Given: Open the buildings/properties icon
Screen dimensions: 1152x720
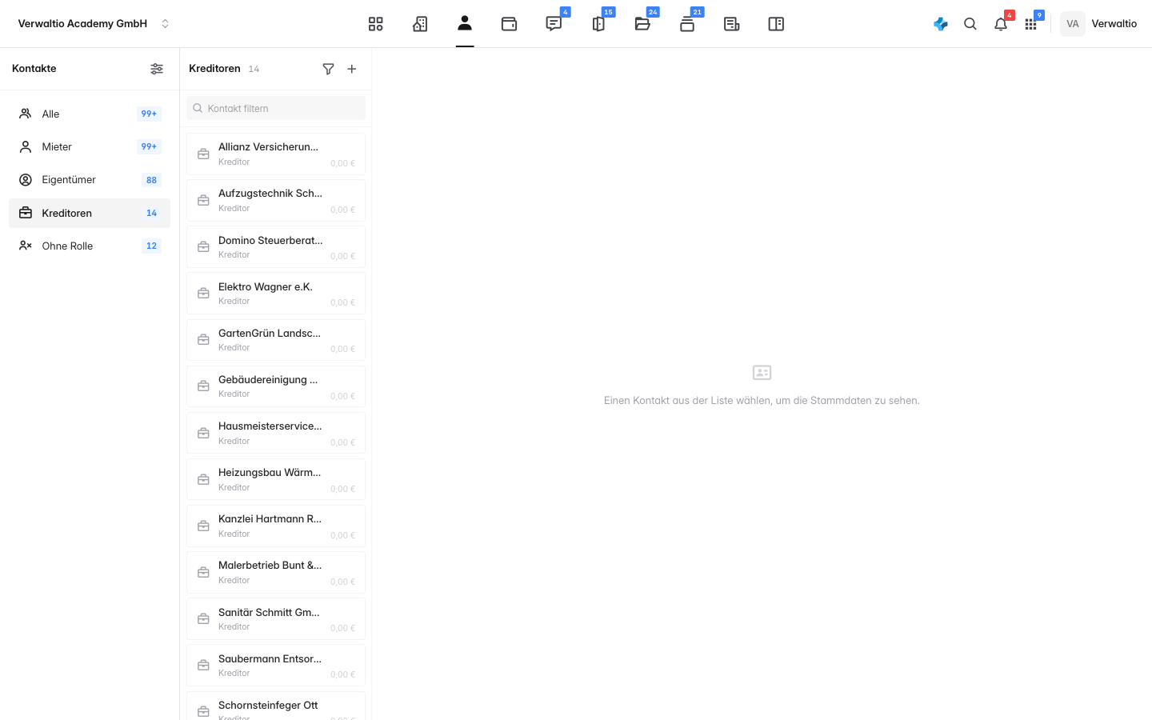Looking at the screenshot, I should coord(420,24).
